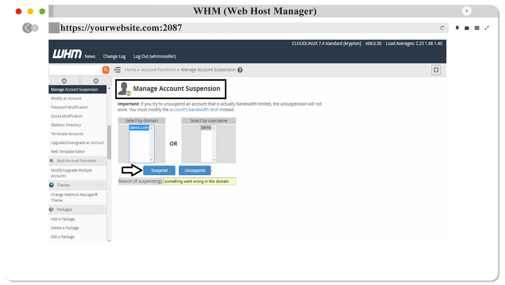Open Terminate Accounts in sidebar

[x=67, y=134]
